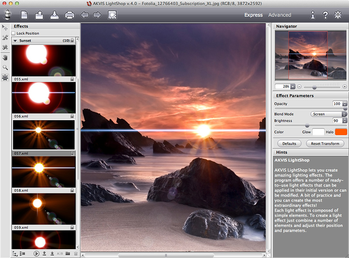Select the Zoom magnifier tool
Image resolution: width=349 pixels, height=258 pixels.
(x=5, y=67)
